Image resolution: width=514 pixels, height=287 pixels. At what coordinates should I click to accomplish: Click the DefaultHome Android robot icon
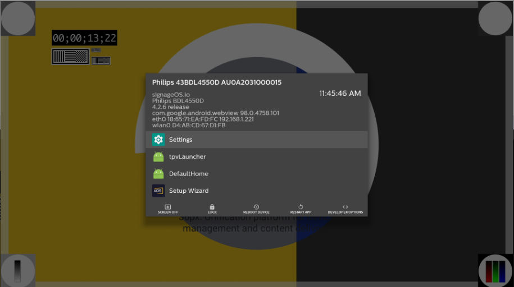(158, 174)
